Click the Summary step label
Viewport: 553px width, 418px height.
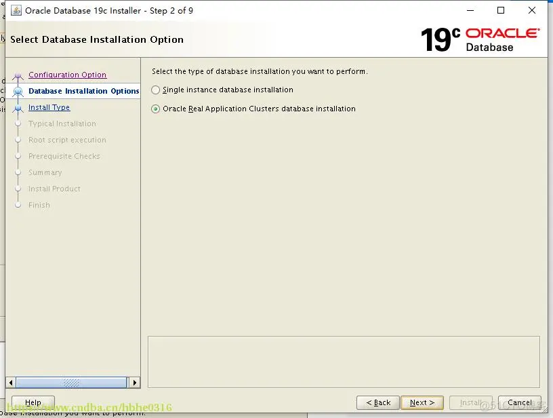coord(45,172)
